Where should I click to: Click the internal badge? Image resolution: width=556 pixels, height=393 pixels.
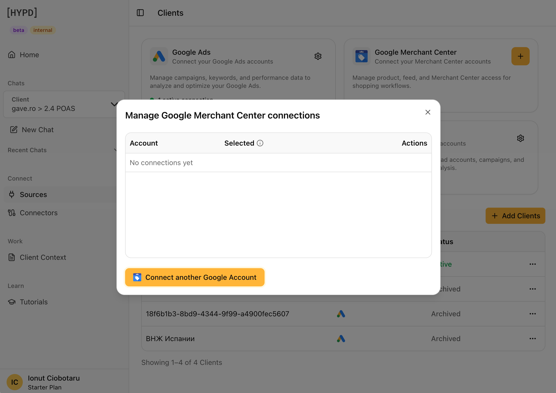point(43,30)
